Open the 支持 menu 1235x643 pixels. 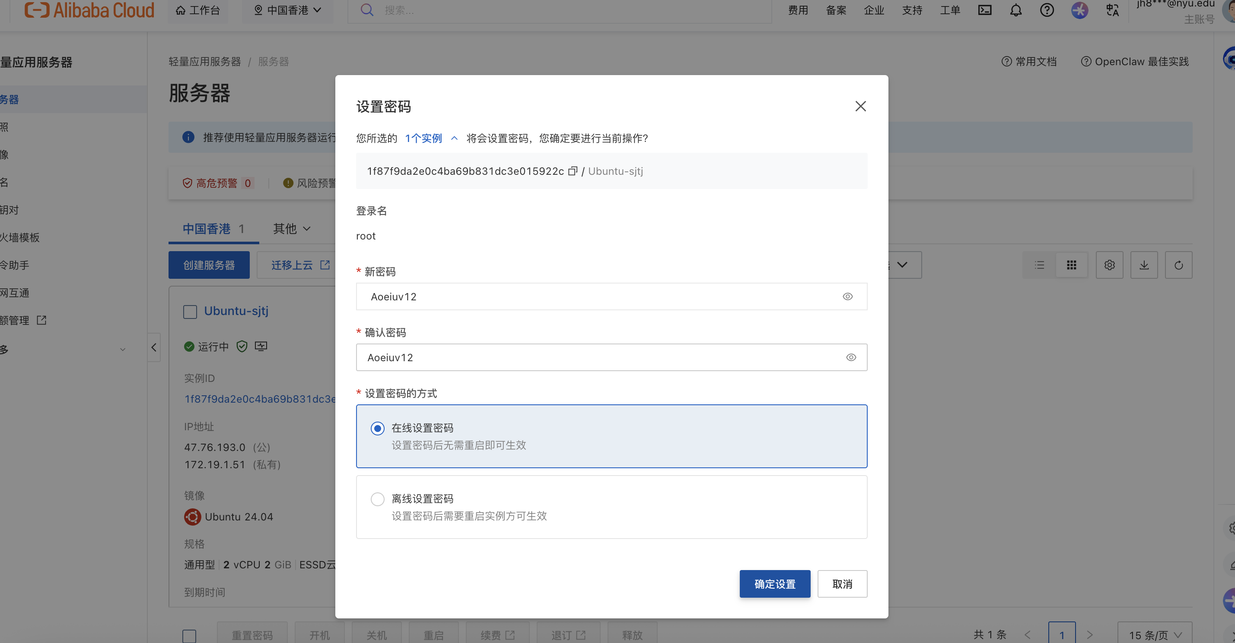coord(912,10)
